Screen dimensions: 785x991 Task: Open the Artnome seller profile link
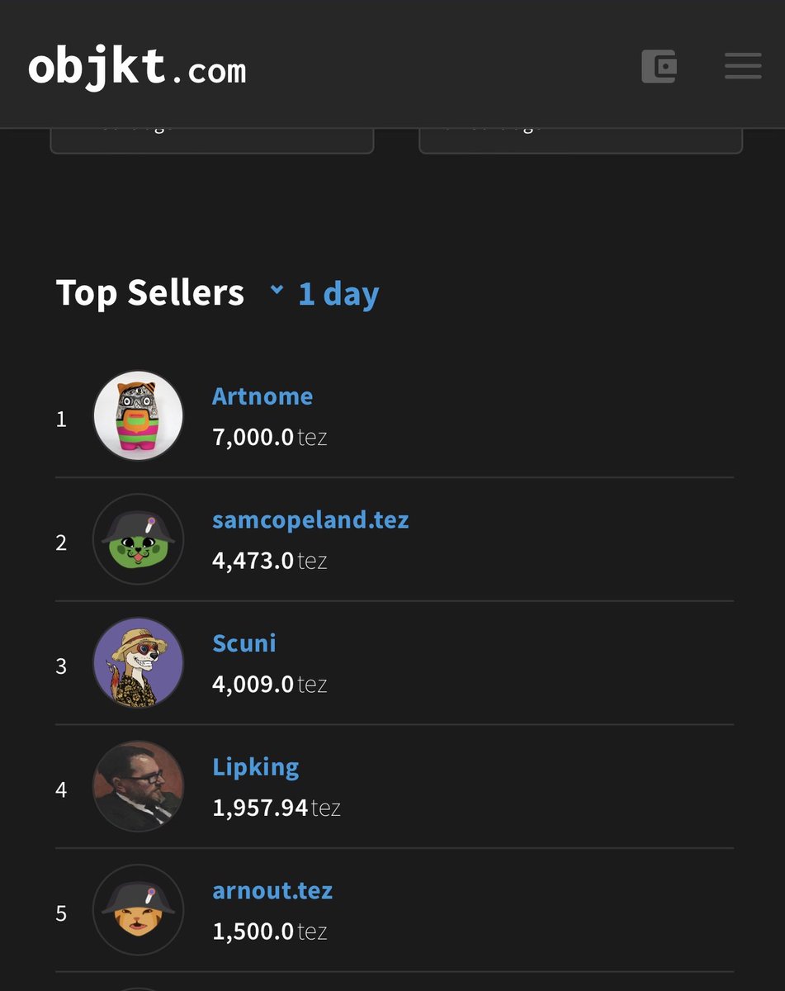pos(262,396)
